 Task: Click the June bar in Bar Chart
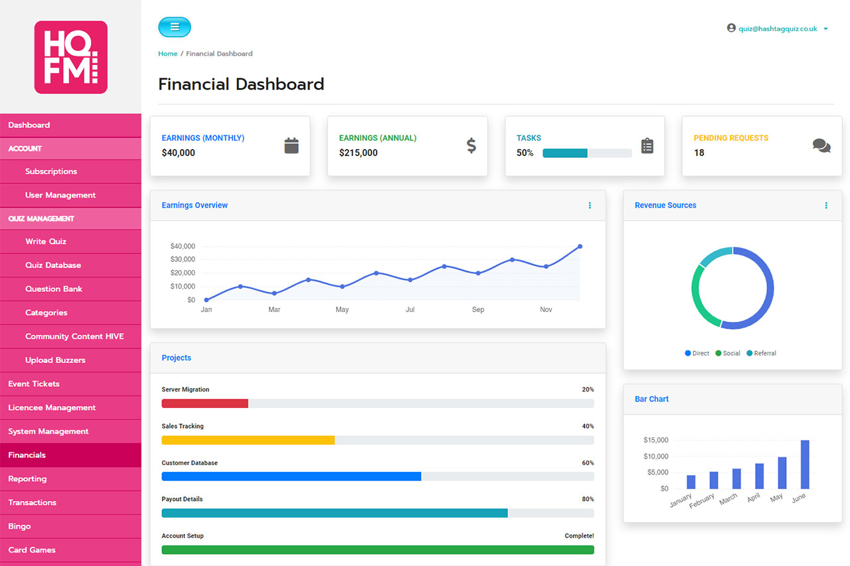click(805, 464)
